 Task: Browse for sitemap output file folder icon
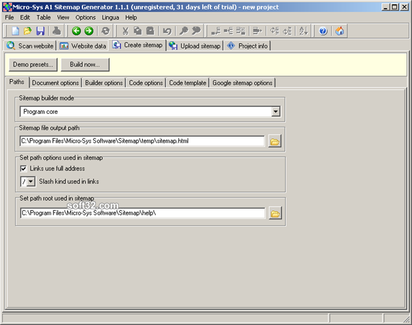pyautogui.click(x=275, y=141)
